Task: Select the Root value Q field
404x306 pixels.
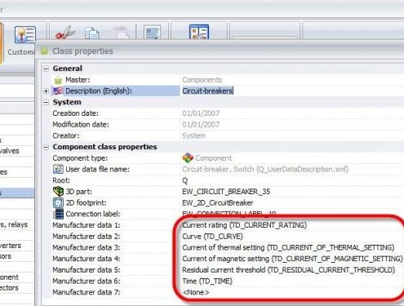Action: click(x=292, y=180)
